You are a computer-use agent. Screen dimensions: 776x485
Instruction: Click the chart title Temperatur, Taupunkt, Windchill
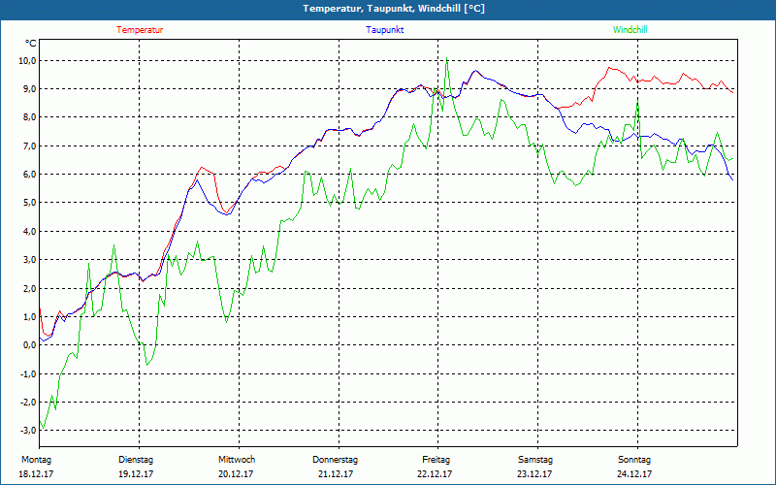394,9
